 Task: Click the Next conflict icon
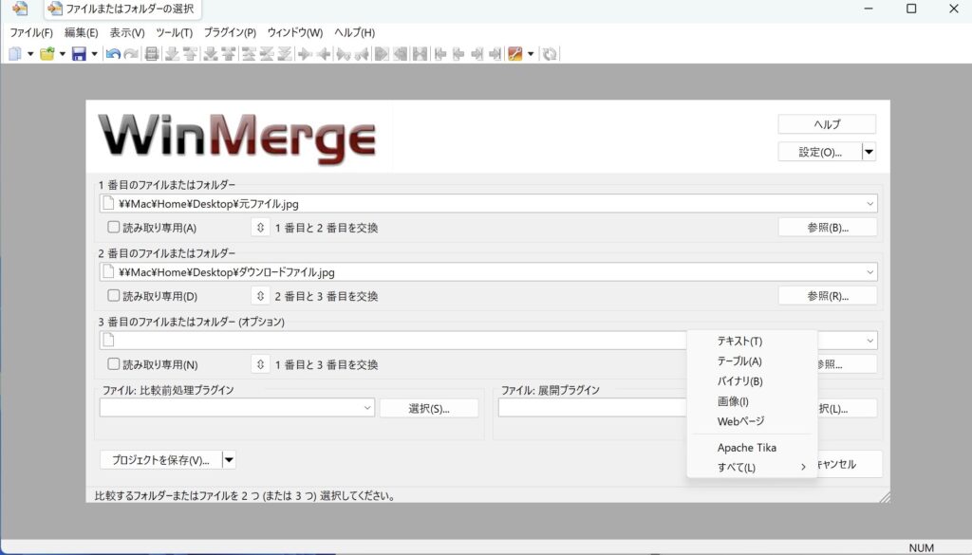(x=211, y=54)
